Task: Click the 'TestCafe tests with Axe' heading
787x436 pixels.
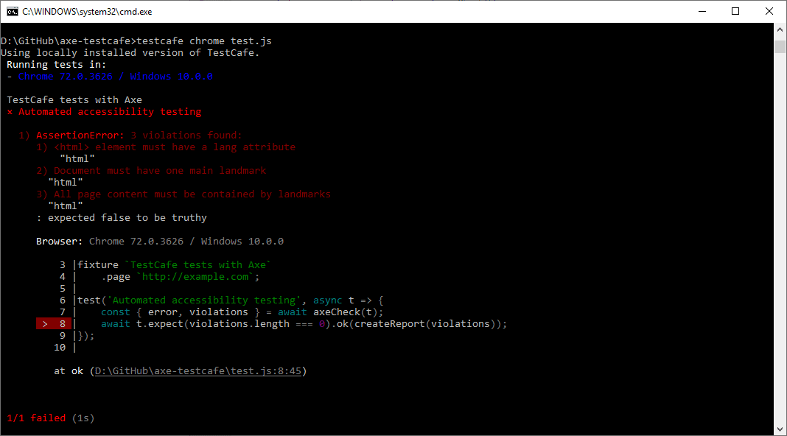Action: [74, 100]
